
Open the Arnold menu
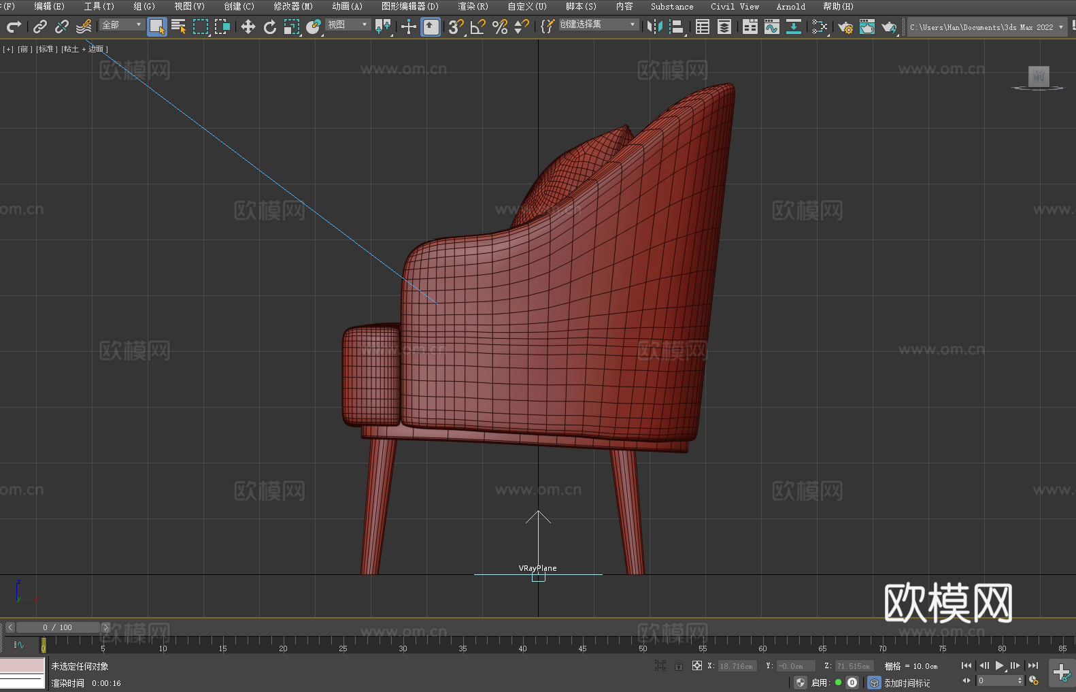click(x=790, y=6)
